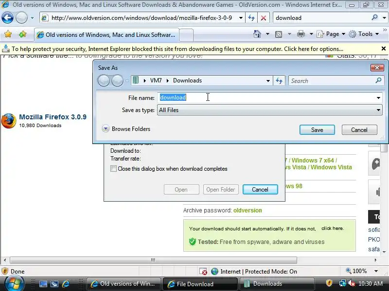389x291 pixels.
Task: Open the Print options dropdown arrow
Action: click(311, 34)
